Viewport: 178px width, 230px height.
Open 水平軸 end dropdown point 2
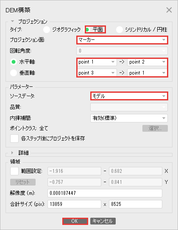(x=147, y=62)
